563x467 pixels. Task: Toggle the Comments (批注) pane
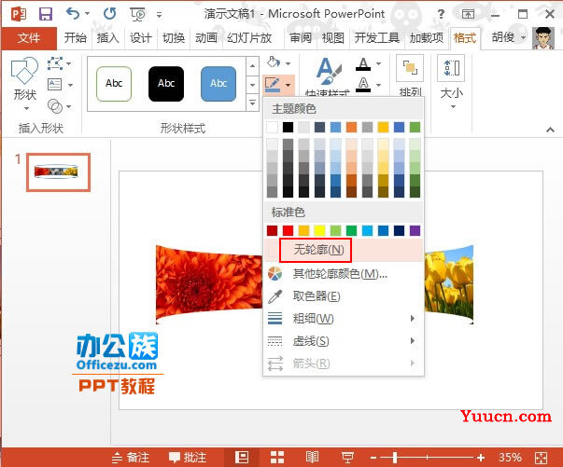(x=188, y=458)
